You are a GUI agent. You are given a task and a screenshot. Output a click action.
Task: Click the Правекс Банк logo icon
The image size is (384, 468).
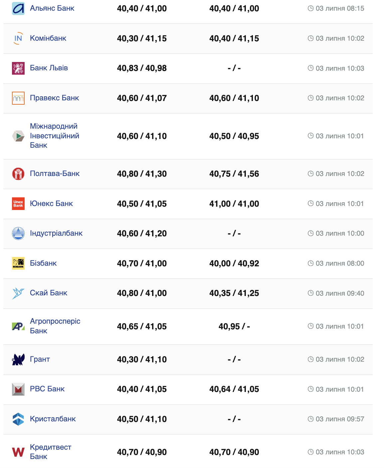18,98
